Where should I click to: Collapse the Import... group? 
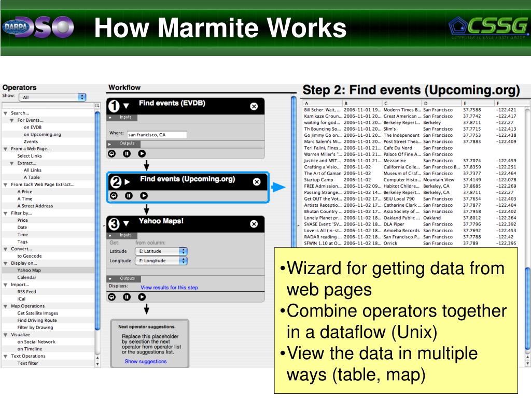(x=5, y=285)
